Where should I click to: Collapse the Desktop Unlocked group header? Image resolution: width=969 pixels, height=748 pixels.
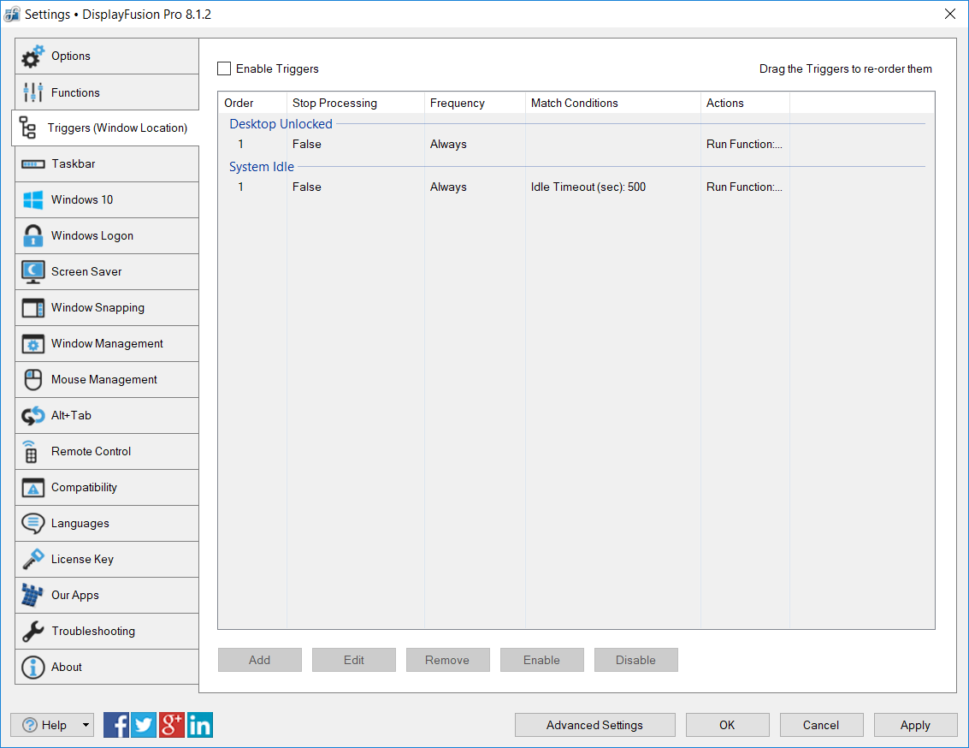click(x=281, y=124)
